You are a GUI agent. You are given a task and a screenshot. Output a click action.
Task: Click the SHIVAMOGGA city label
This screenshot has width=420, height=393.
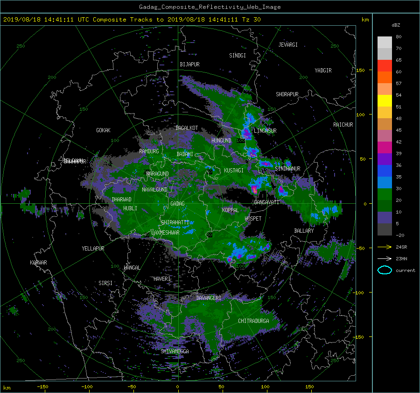(175, 351)
